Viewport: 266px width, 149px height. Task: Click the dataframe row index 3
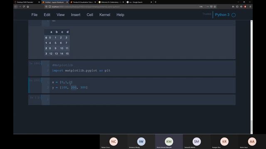point(46,54)
